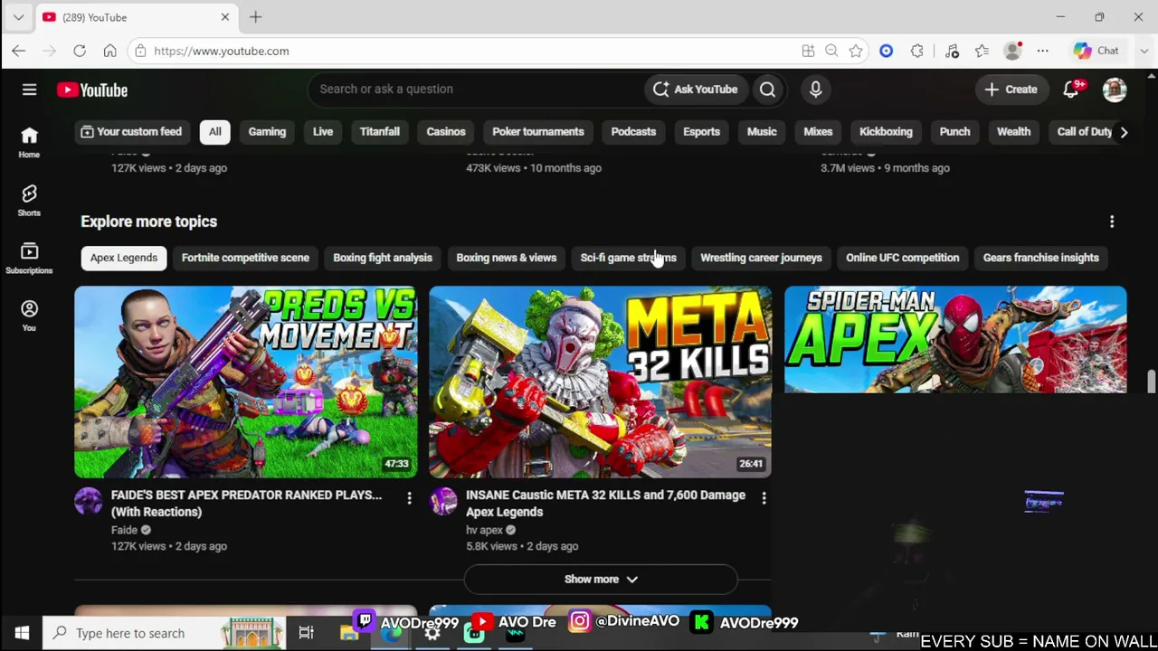This screenshot has height=651, width=1158.
Task: Open YouTube notifications bell
Action: (1071, 90)
